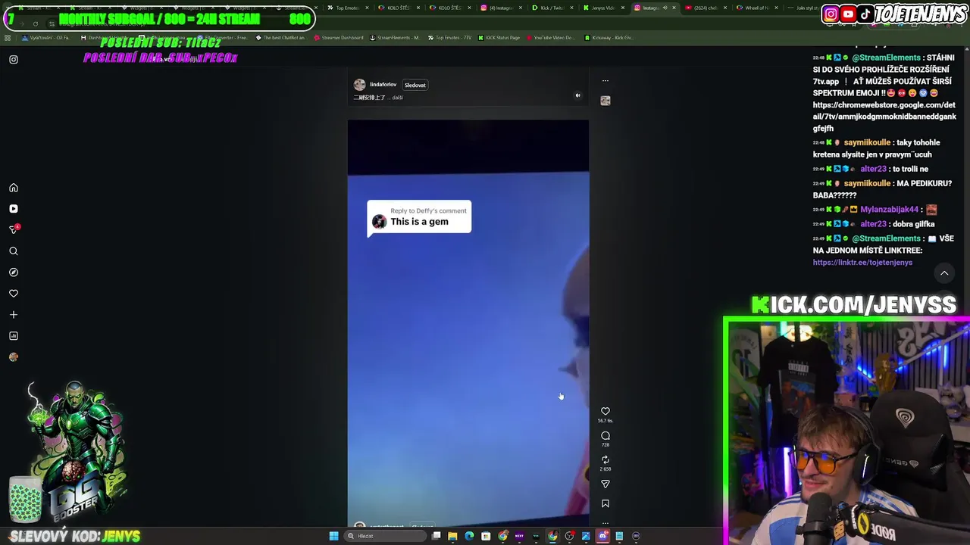Save the reel with bookmark icon

click(605, 504)
